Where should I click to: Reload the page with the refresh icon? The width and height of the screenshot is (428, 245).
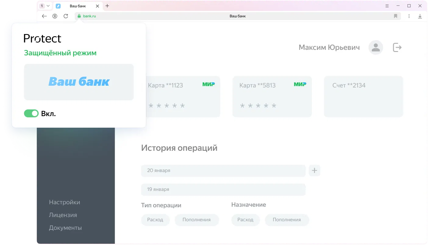pyautogui.click(x=66, y=16)
